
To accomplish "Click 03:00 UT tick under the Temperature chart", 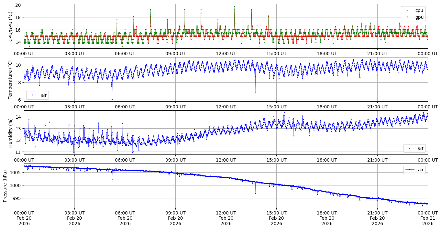I will click(x=74, y=107).
